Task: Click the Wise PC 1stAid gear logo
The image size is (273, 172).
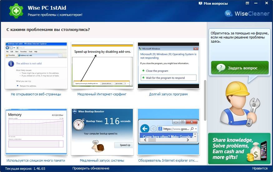Action: pyautogui.click(x=16, y=11)
